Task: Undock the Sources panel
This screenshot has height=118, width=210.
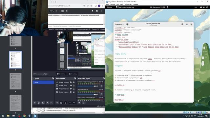Action: [x=75, y=78]
